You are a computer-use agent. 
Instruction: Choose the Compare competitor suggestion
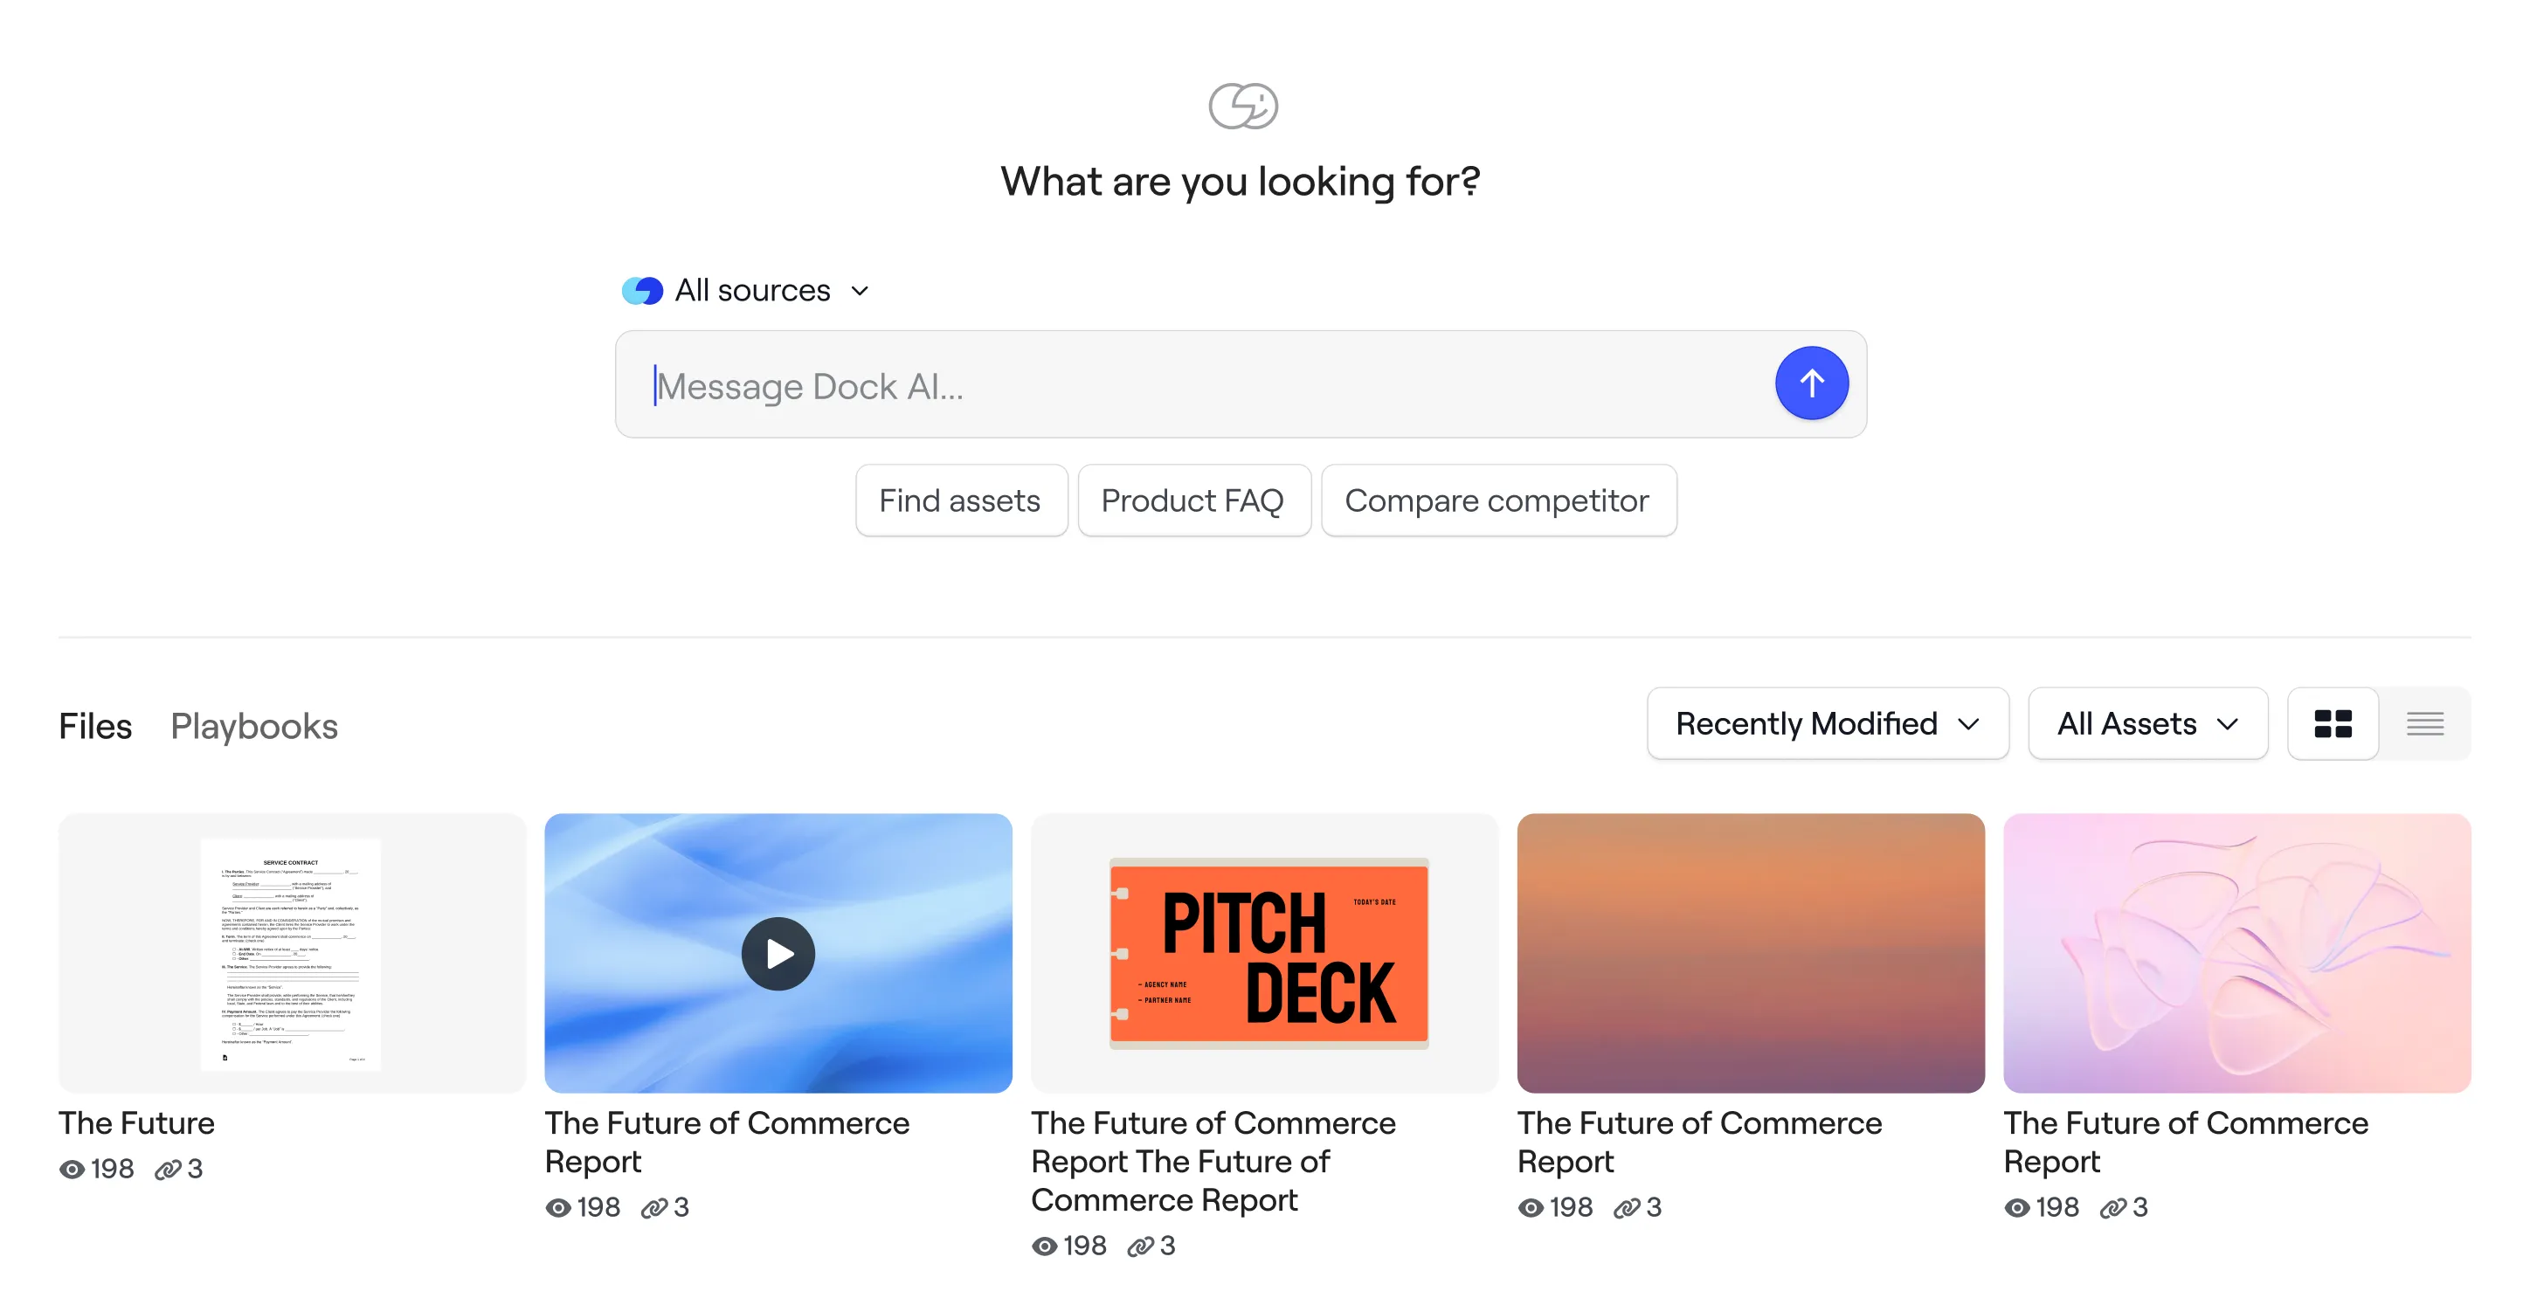click(x=1497, y=501)
